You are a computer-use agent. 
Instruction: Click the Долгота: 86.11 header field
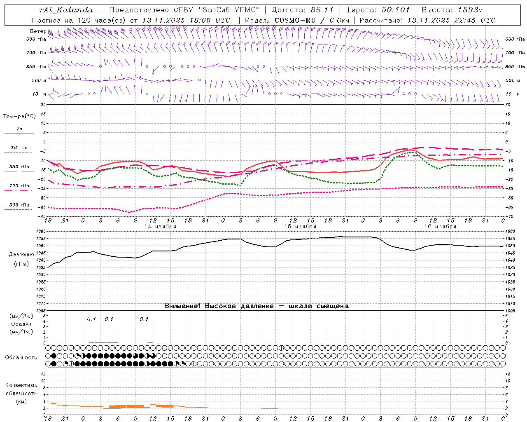pyautogui.click(x=302, y=10)
